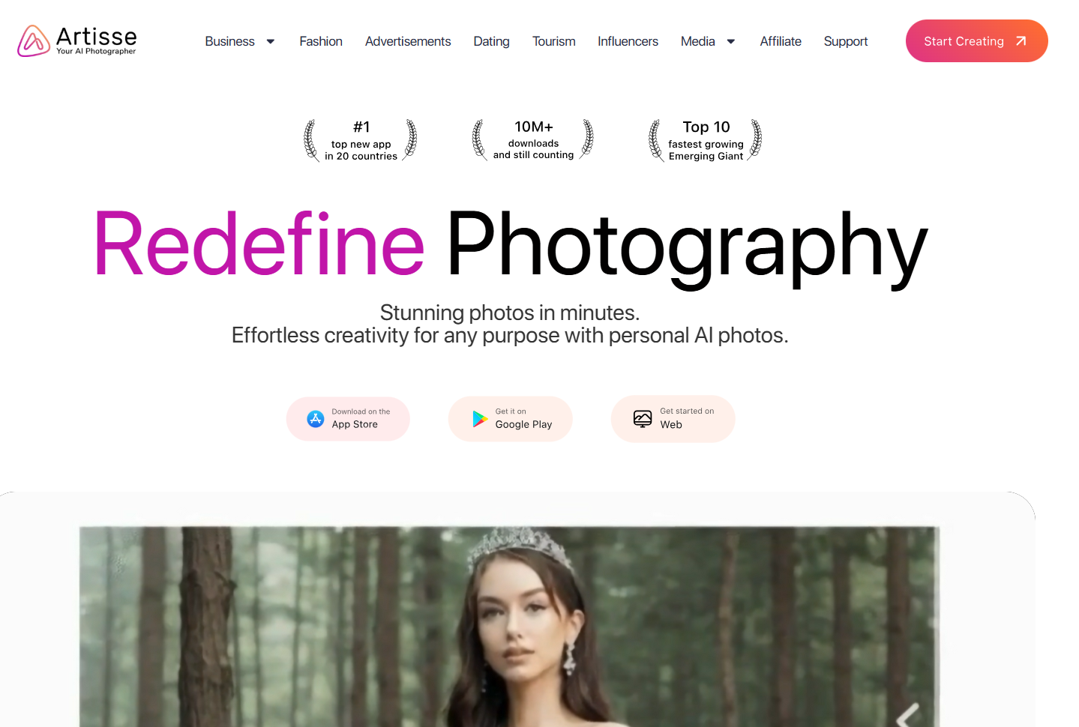Screen dimensions: 1079x727
Task: Expand the Business dropdown arrow
Action: pos(271,42)
